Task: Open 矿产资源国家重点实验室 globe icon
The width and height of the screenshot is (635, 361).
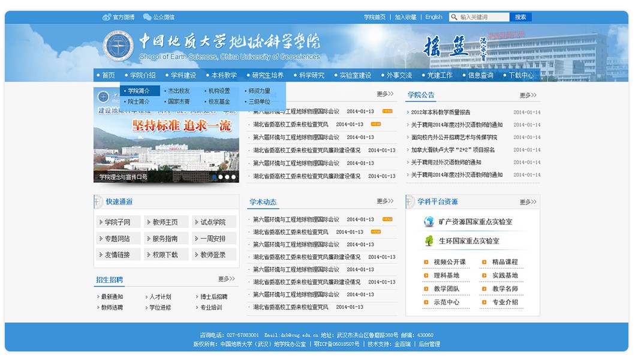Action: [x=429, y=222]
